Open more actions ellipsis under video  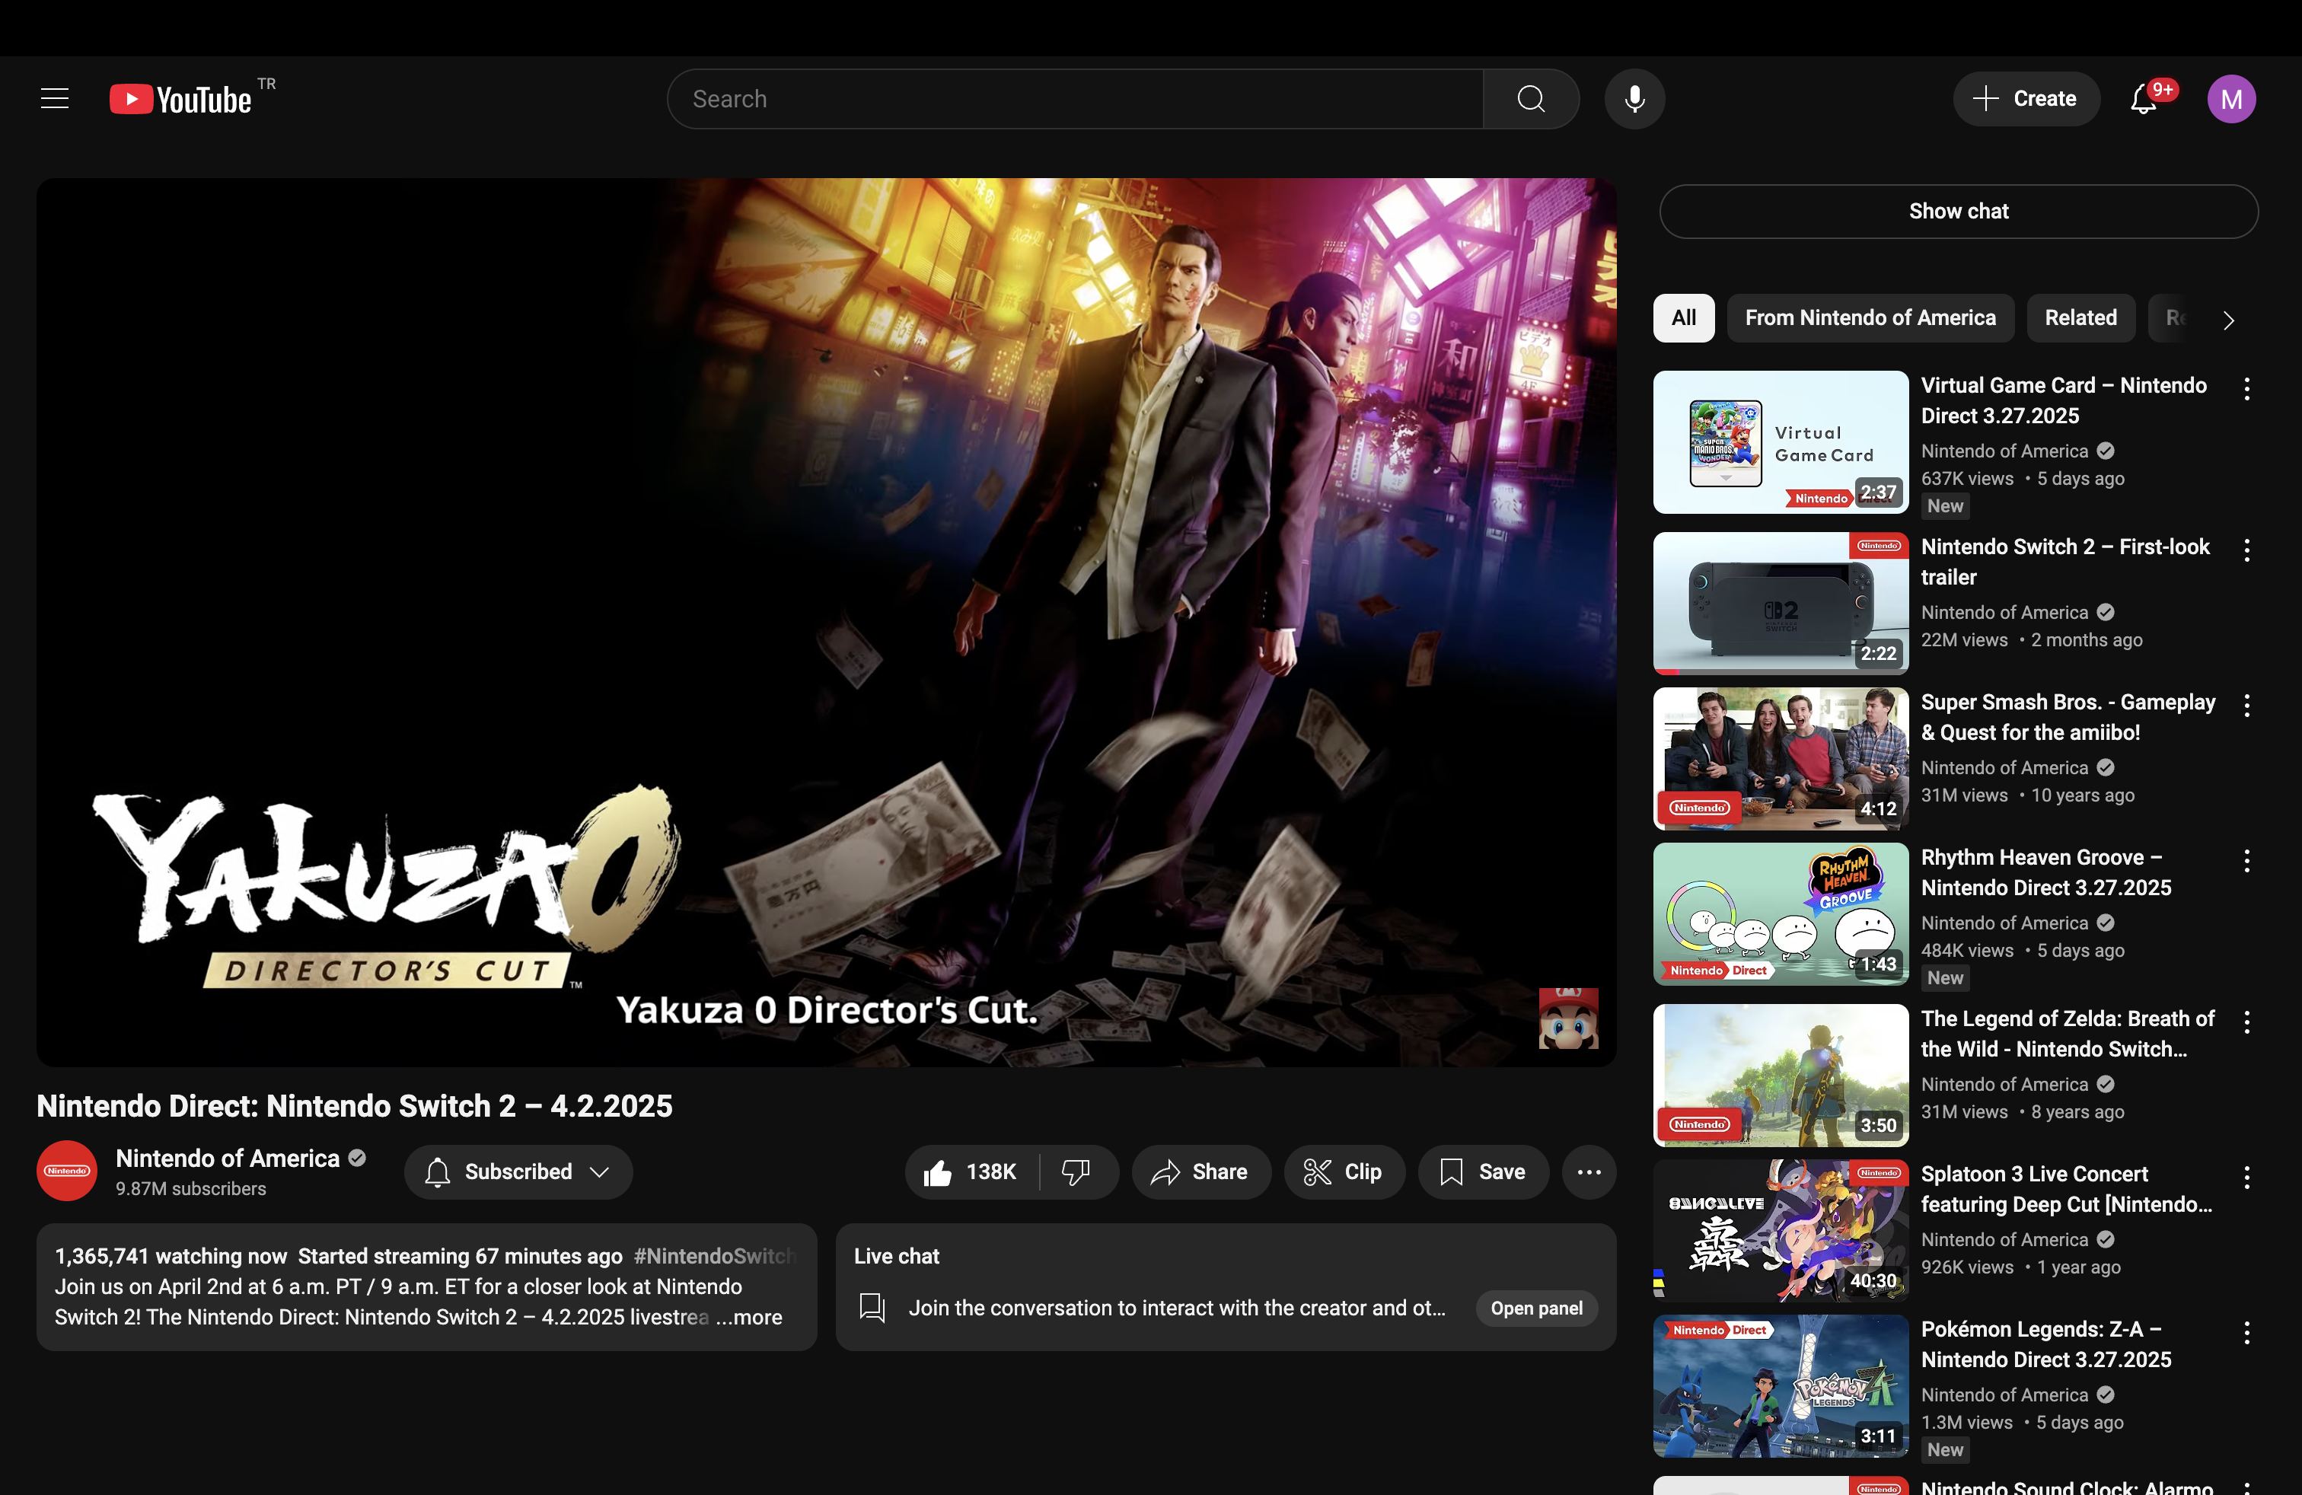pyautogui.click(x=1588, y=1172)
